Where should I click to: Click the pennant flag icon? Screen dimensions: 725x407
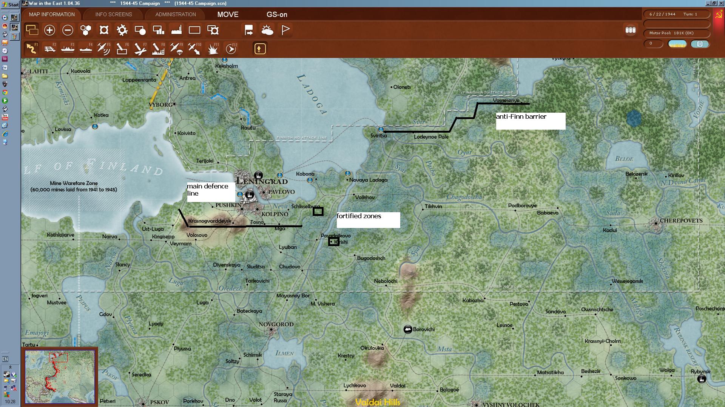pos(285,30)
